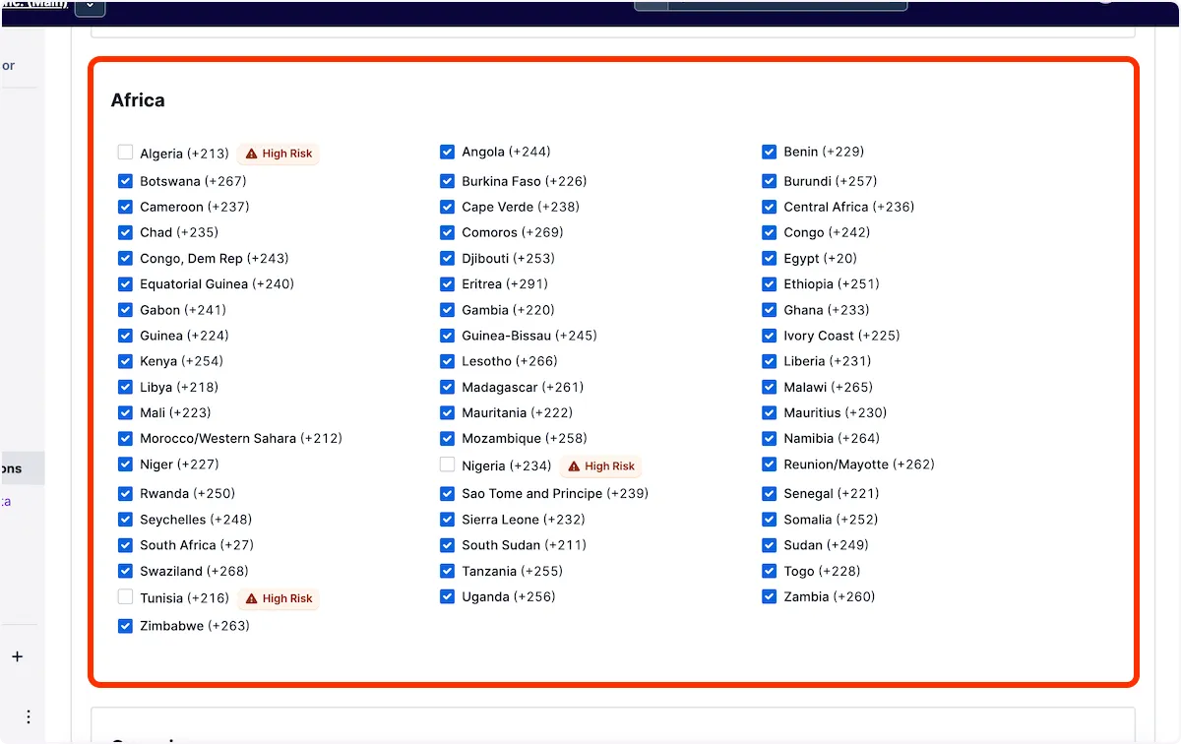This screenshot has width=1181, height=744.
Task: Click the Africa section heading
Action: pos(138,100)
